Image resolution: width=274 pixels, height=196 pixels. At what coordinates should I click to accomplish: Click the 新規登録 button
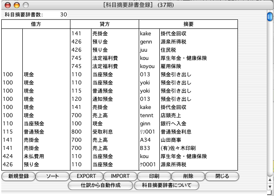tap(18, 176)
